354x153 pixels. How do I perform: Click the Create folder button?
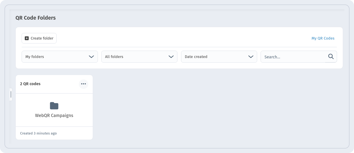tap(39, 38)
